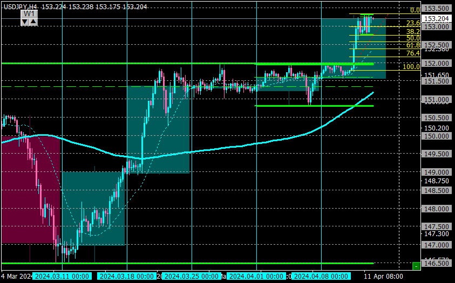Image resolution: width=455 pixels, height=283 pixels.
Task: Click the 148.500 price scale label
Action: (437, 191)
